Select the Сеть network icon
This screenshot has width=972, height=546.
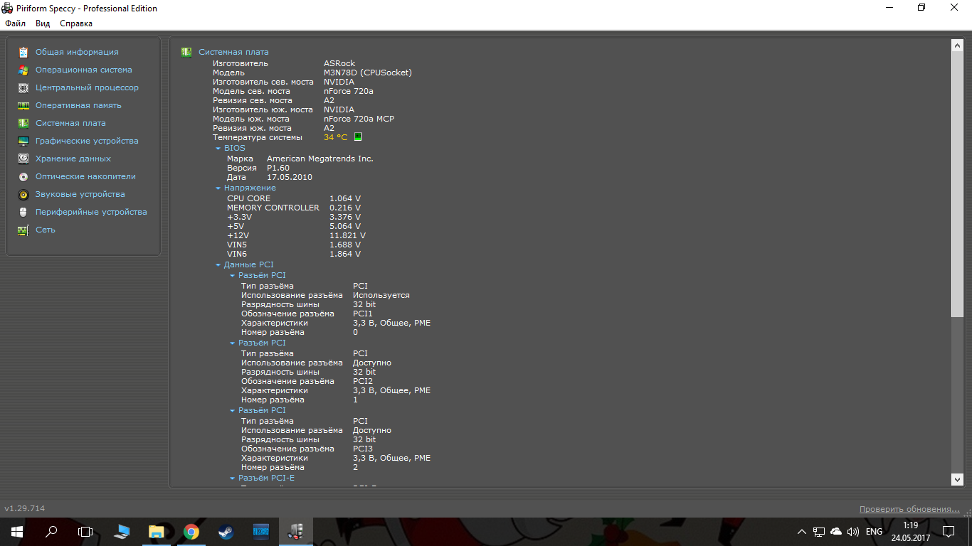[x=23, y=230]
